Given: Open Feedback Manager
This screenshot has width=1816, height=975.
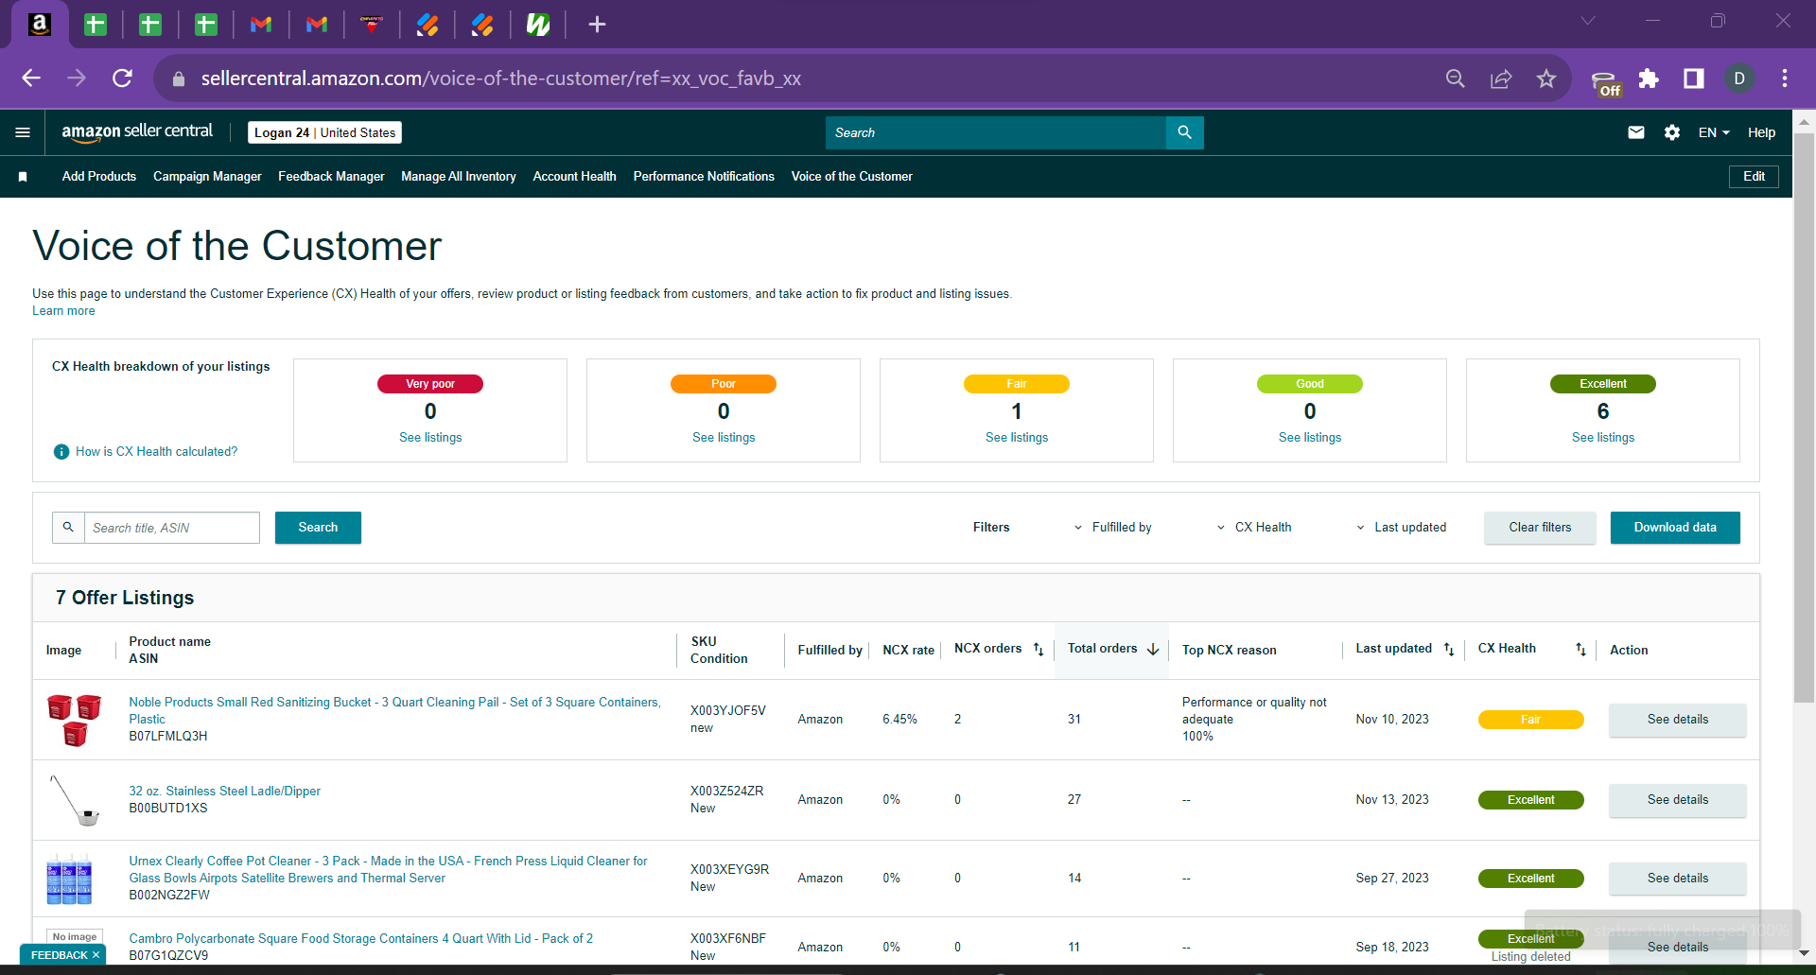Looking at the screenshot, I should [x=331, y=177].
